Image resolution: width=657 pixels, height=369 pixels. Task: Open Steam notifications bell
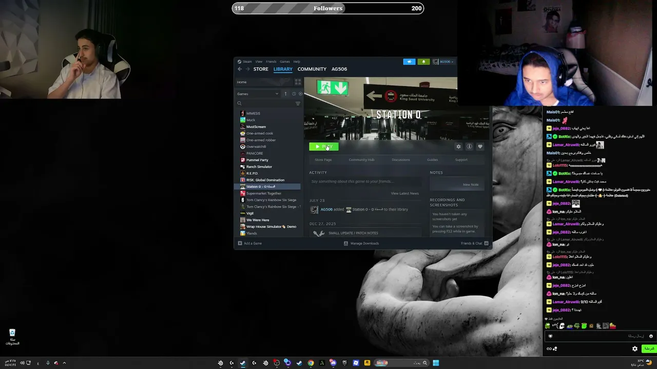pyautogui.click(x=423, y=61)
